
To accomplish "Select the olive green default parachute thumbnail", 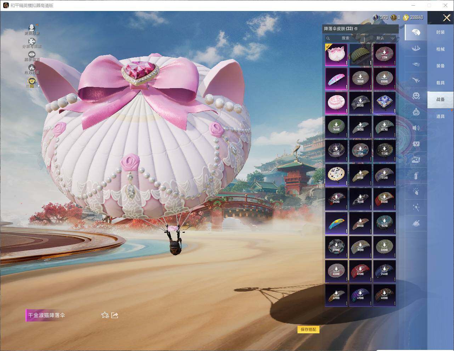I will point(360,54).
